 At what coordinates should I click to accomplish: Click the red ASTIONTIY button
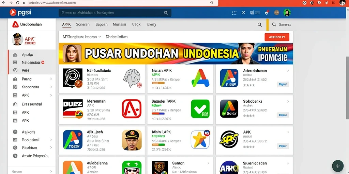pos(277,37)
